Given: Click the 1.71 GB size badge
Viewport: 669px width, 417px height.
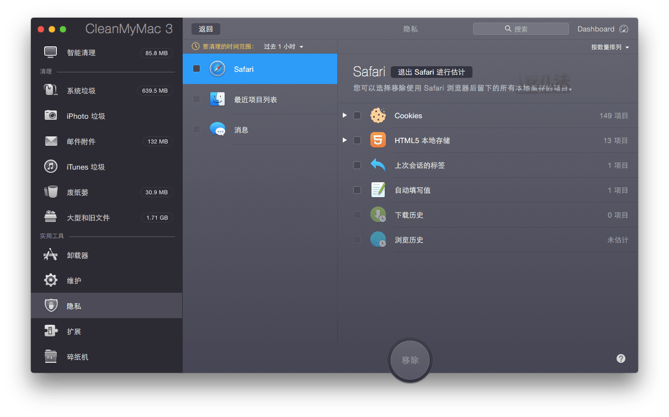Looking at the screenshot, I should pos(157,218).
